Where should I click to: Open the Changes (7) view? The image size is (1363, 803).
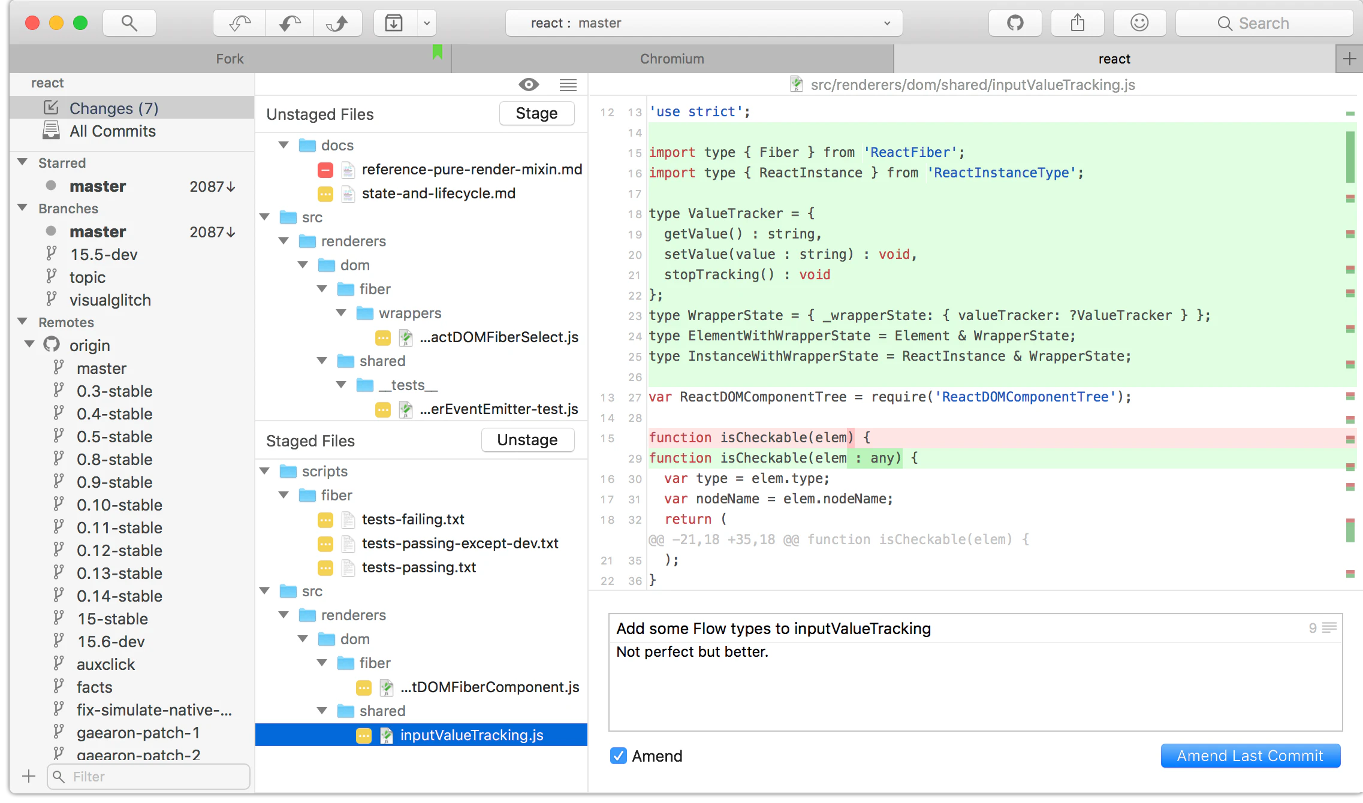pyautogui.click(x=132, y=108)
